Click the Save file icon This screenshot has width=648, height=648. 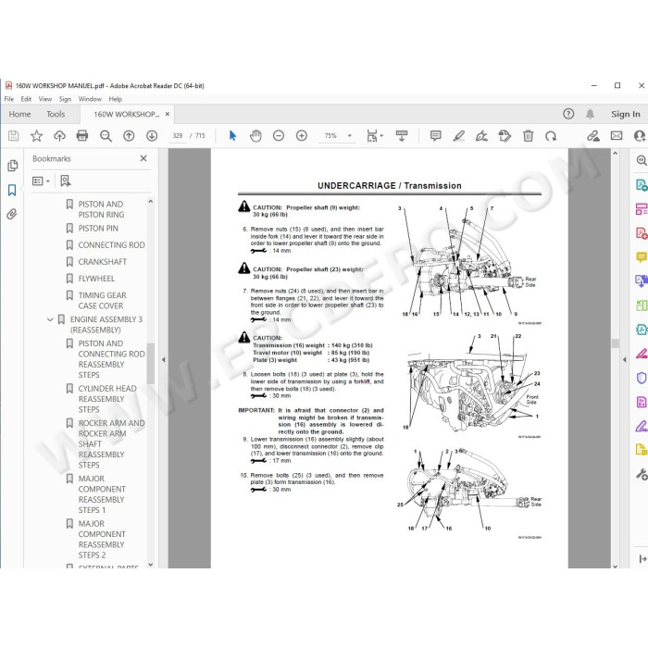(x=14, y=135)
